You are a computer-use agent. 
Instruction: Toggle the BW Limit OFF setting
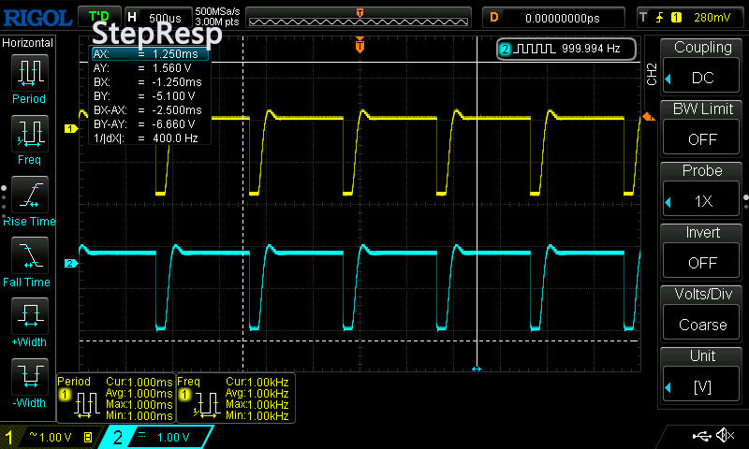click(x=702, y=127)
